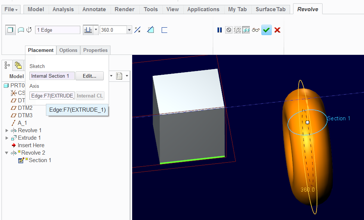The image size is (364, 220).
Task: Switch to the Tools tab
Action: click(151, 10)
